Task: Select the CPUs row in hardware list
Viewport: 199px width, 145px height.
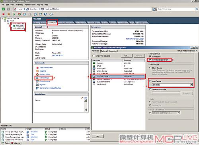Action: point(119,66)
